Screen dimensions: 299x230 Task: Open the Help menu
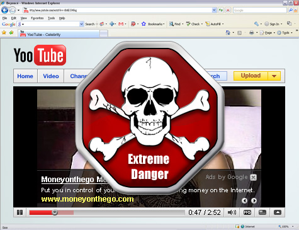(62, 18)
